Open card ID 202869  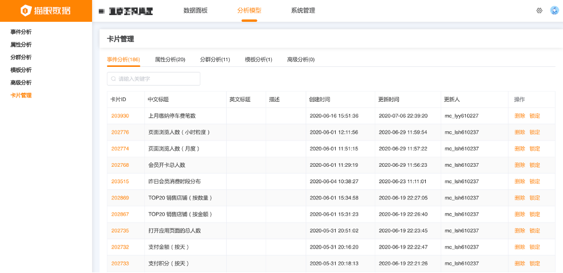(x=120, y=198)
